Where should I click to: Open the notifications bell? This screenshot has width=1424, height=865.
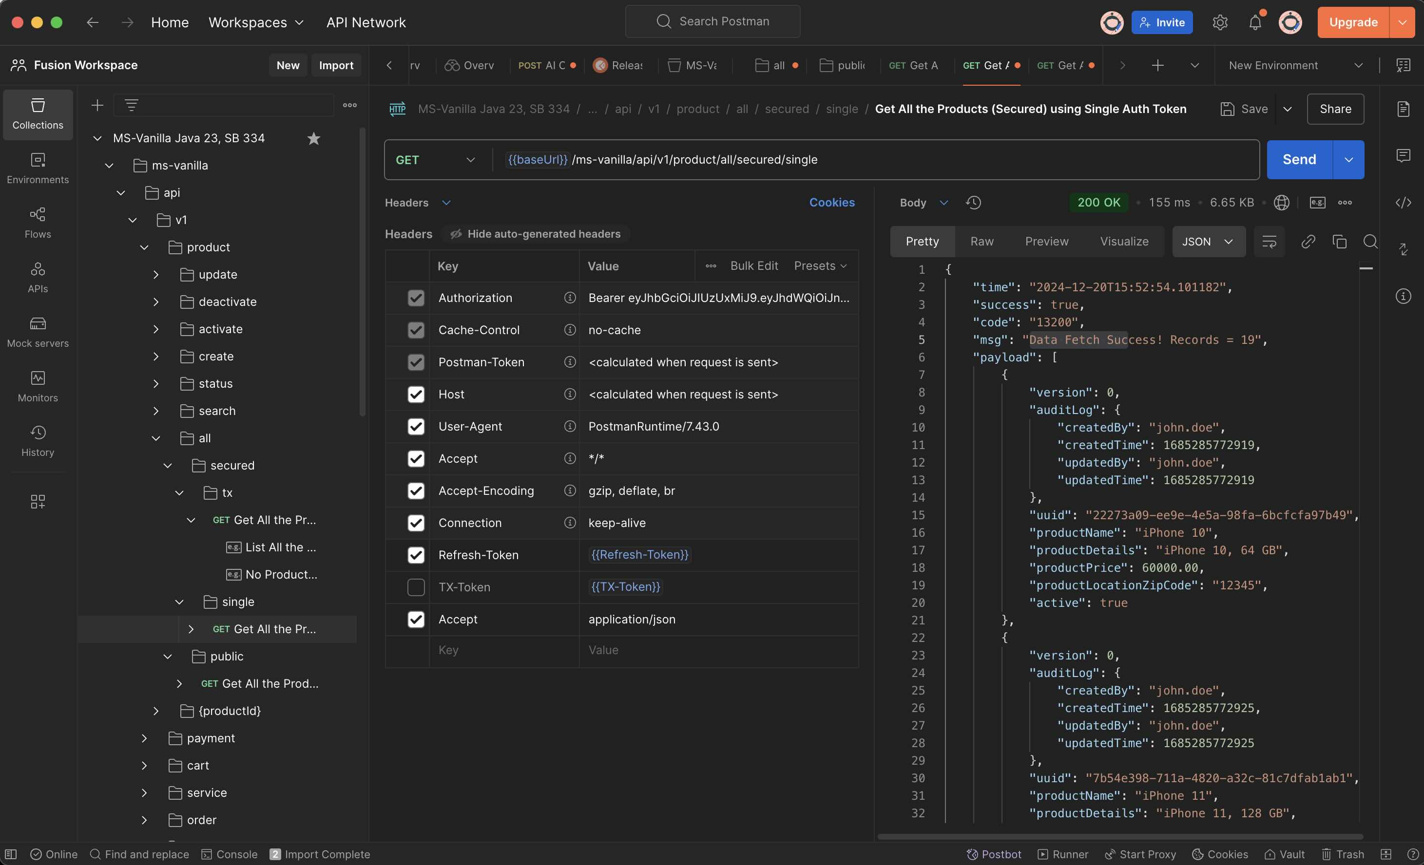pyautogui.click(x=1255, y=22)
